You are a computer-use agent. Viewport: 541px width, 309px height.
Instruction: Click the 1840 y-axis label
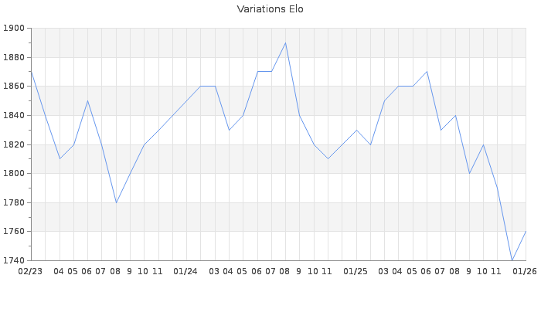tap(14, 116)
